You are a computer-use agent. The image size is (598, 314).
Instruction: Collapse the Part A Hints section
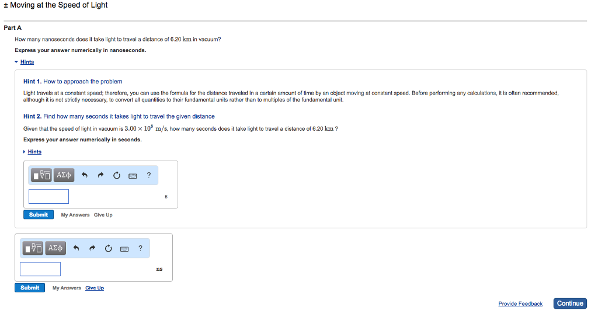click(x=27, y=62)
